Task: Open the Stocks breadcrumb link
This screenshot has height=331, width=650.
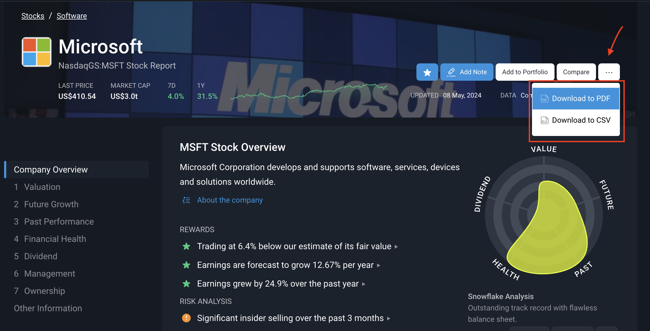Action: click(x=33, y=16)
